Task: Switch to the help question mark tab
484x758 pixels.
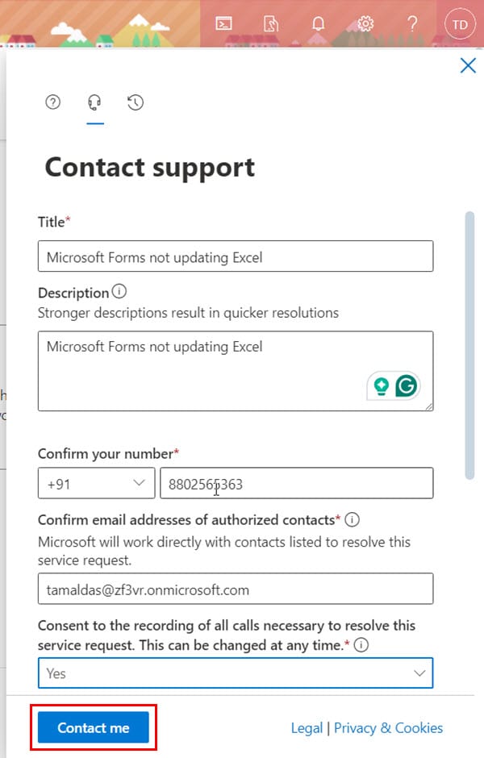Action: click(x=52, y=102)
